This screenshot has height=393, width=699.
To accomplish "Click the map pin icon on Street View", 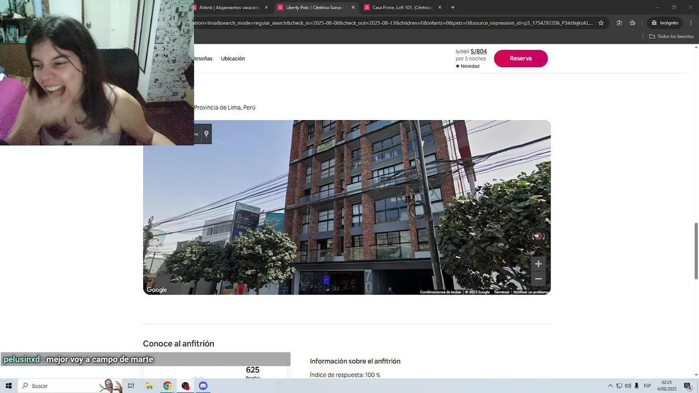I will point(206,134).
